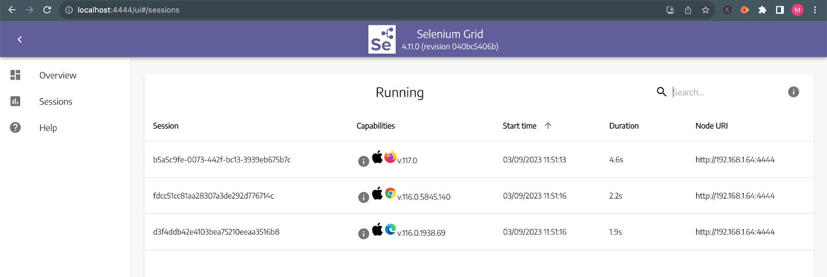Click Node URI in the 4.6s row

[x=735, y=160]
